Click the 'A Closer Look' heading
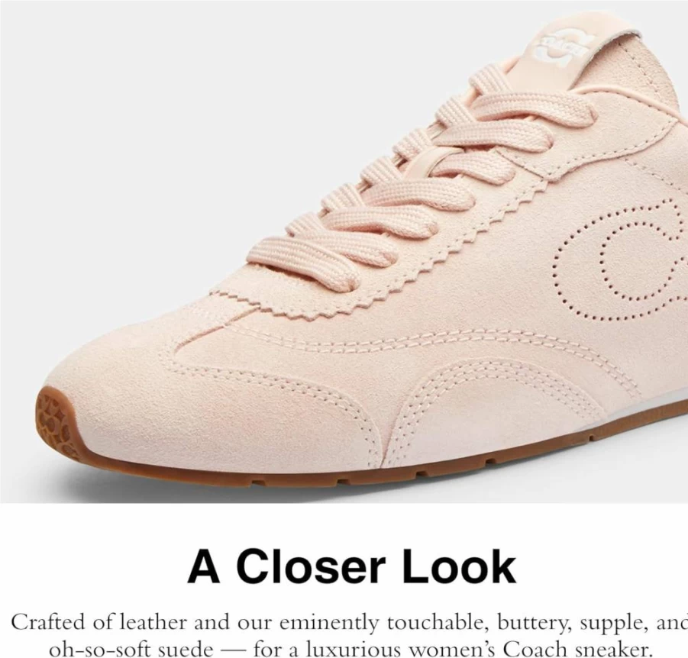Viewport: 688px width, 658px height. pyautogui.click(x=351, y=566)
